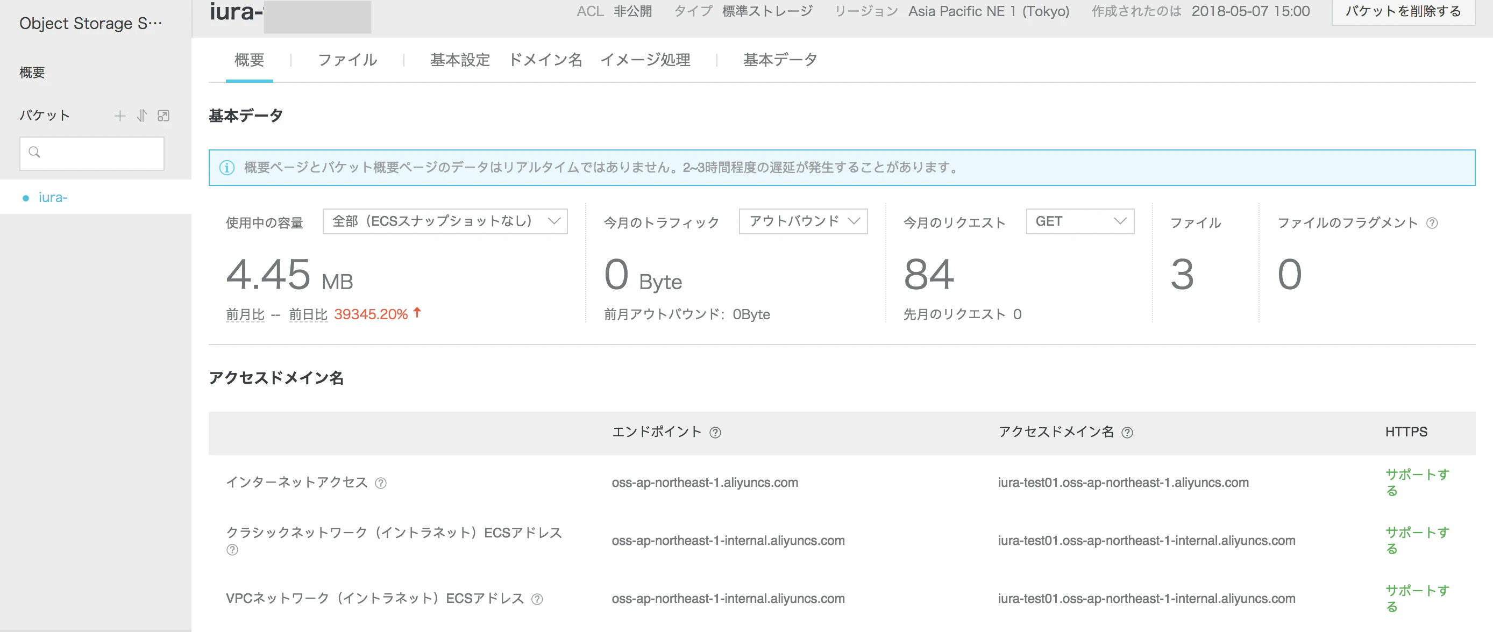Switch to the 基本設定 tab
This screenshot has height=632, width=1493.
[x=460, y=60]
